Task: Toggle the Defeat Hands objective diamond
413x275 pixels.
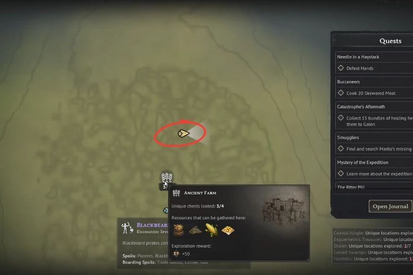Action: coord(341,68)
